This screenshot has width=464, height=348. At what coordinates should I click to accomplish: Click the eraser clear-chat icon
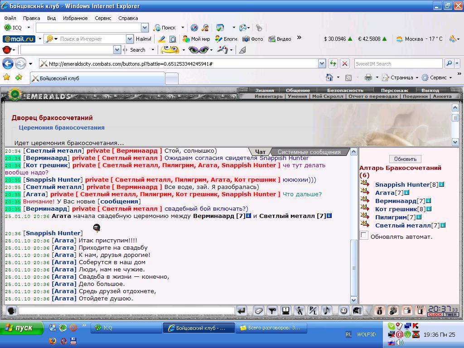pos(258,311)
